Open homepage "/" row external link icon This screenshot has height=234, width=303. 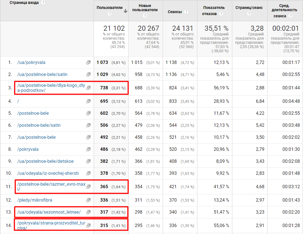88,101
